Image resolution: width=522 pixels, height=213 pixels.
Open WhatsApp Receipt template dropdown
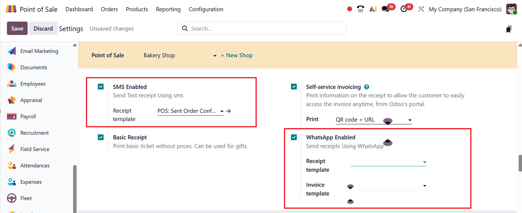coord(388,162)
